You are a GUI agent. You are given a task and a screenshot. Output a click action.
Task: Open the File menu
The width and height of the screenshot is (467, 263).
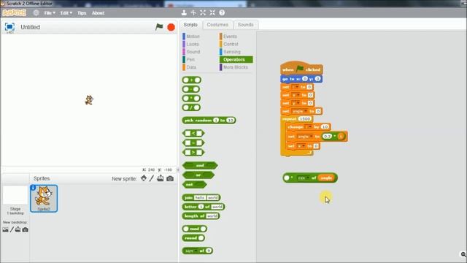pyautogui.click(x=50, y=13)
